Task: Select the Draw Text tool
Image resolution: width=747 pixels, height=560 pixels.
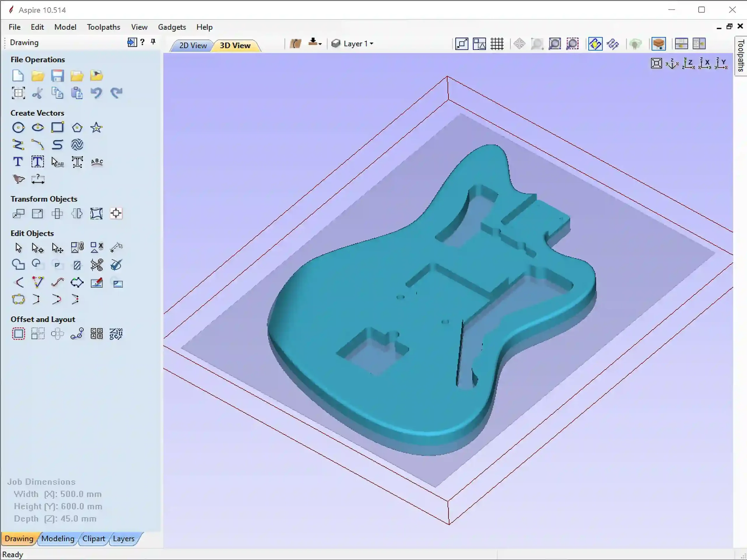Action: tap(18, 162)
